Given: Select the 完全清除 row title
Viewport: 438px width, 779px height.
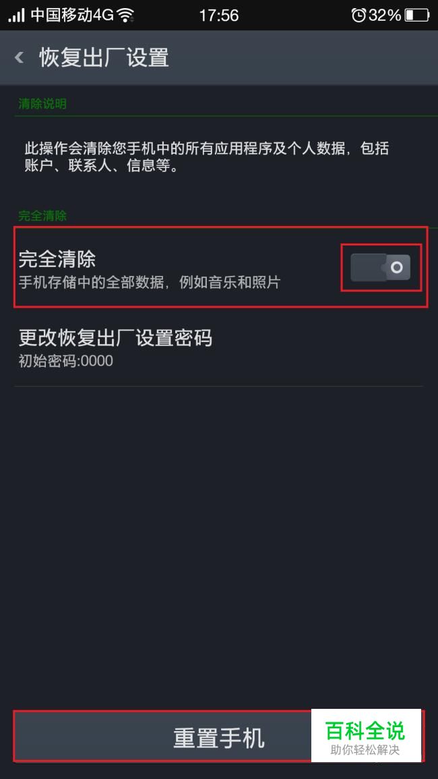Looking at the screenshot, I should point(57,260).
